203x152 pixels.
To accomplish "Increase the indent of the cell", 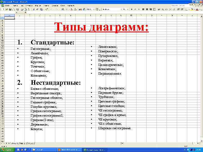I will 182,10.
